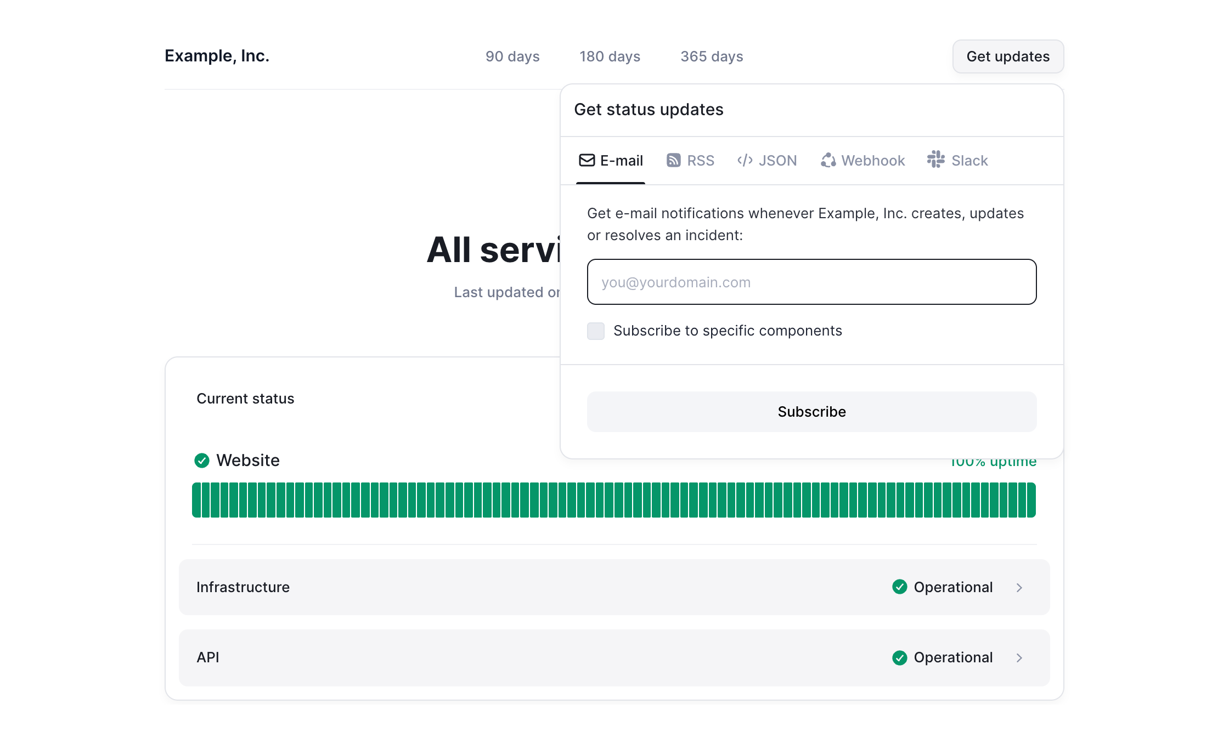Click Operational status text in Infrastructure row

[953, 587]
